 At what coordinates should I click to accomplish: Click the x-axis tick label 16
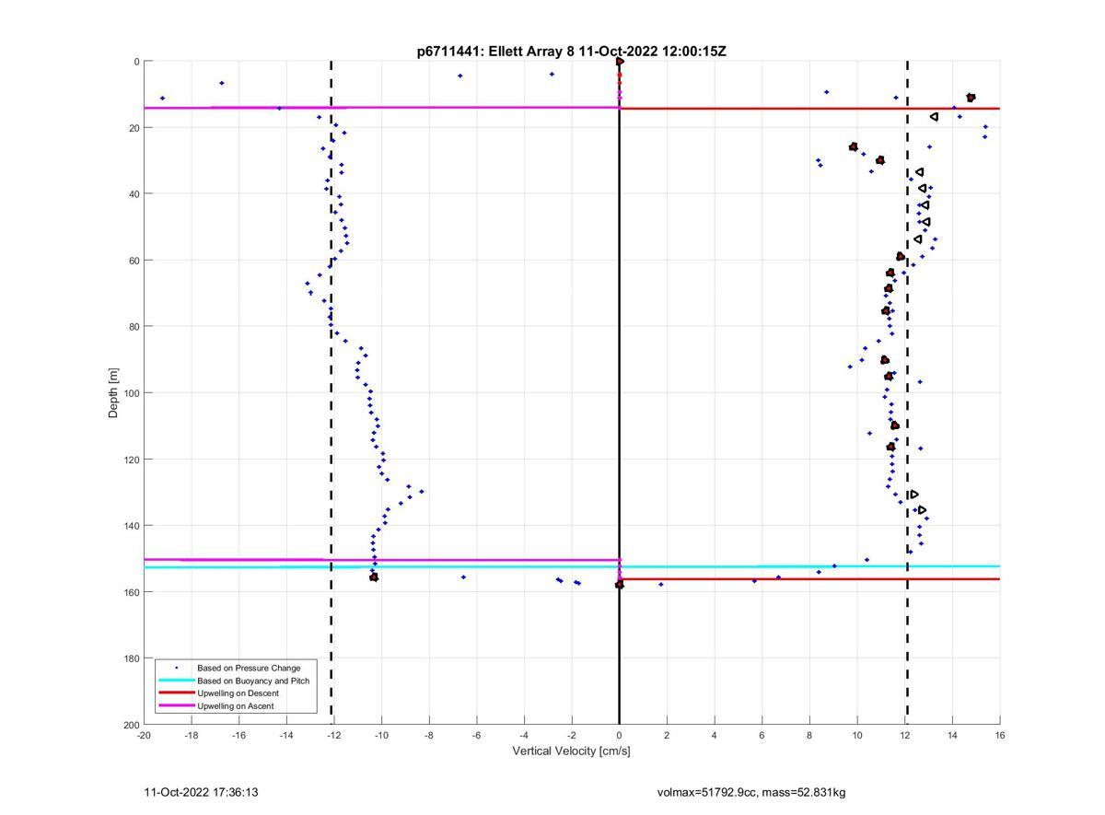(1000, 735)
